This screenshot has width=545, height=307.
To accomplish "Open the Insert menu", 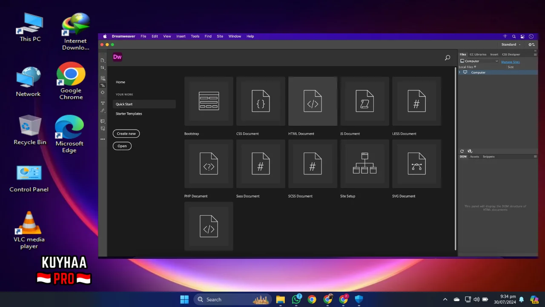I will pyautogui.click(x=181, y=36).
